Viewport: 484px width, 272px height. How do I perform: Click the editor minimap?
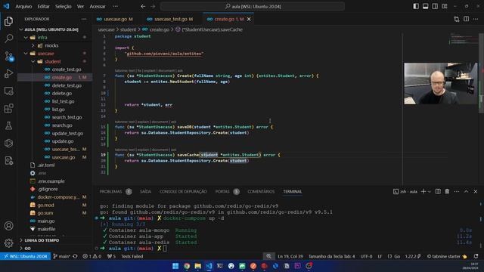(464, 39)
